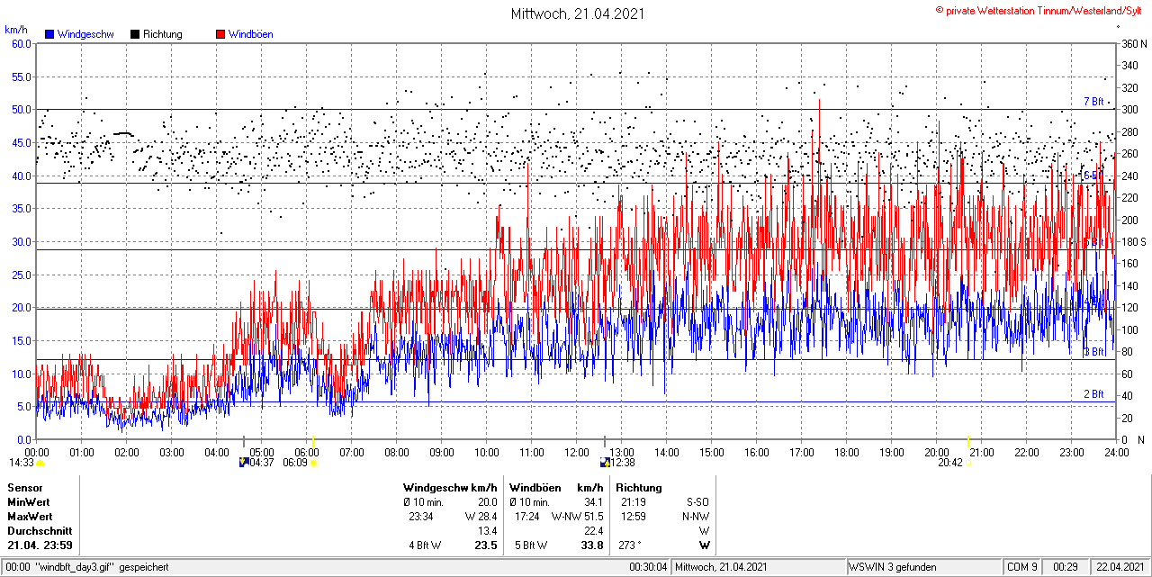Click the S-SO min direction value
Image resolution: width=1152 pixels, height=577 pixels.
click(x=696, y=502)
